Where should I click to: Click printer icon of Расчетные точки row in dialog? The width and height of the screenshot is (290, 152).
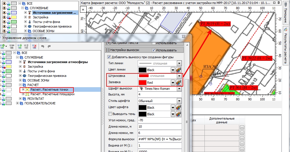click(x=3, y=89)
